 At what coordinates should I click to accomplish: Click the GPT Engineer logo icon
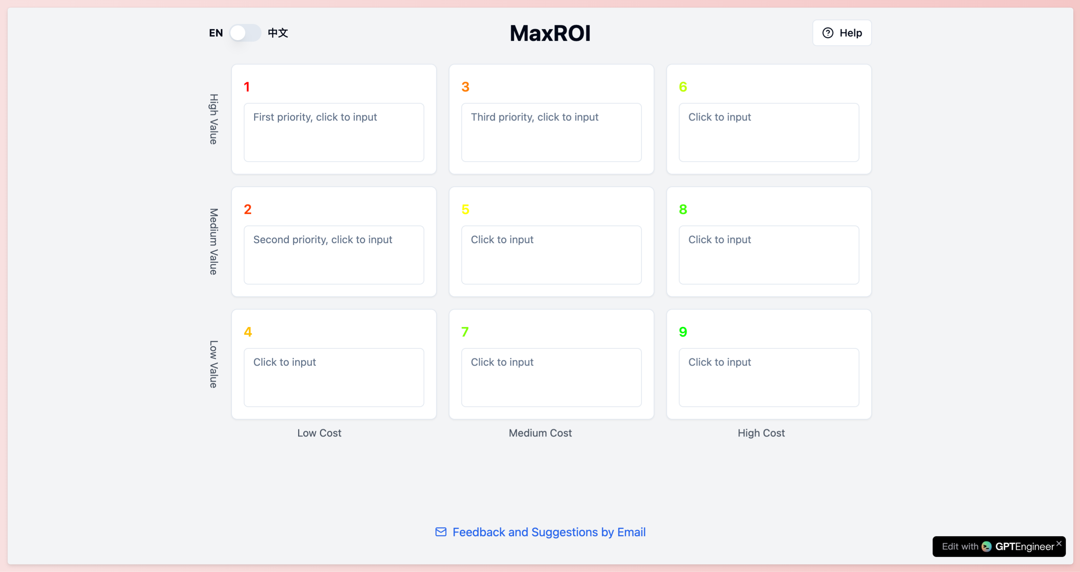(987, 547)
